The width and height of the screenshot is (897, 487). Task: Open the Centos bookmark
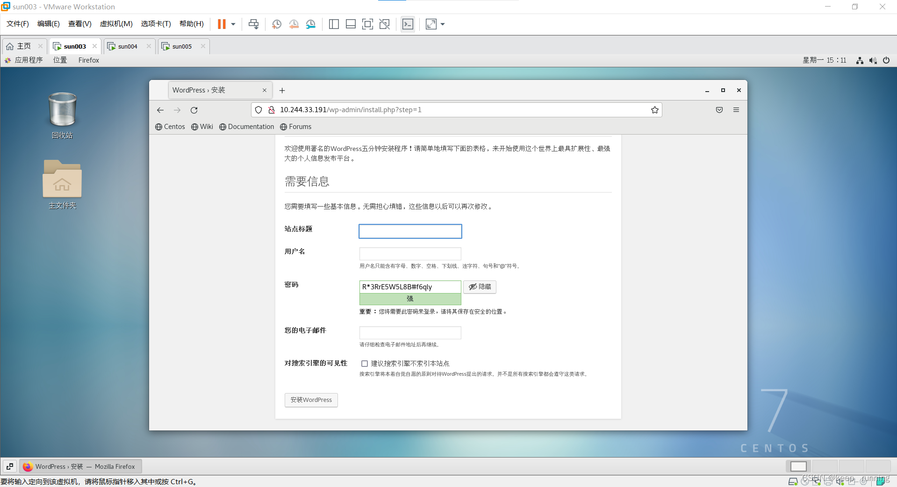coord(170,127)
